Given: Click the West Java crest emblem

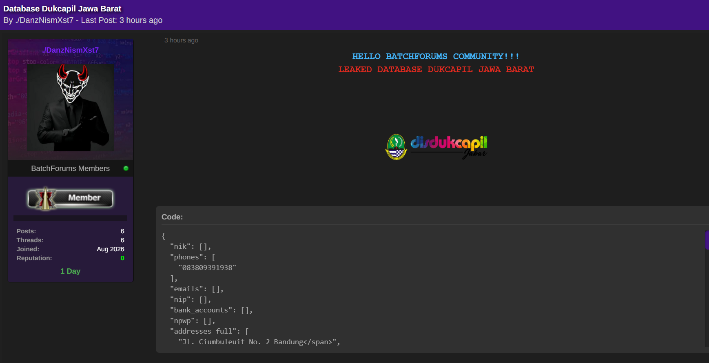Looking at the screenshot, I should pos(397,147).
